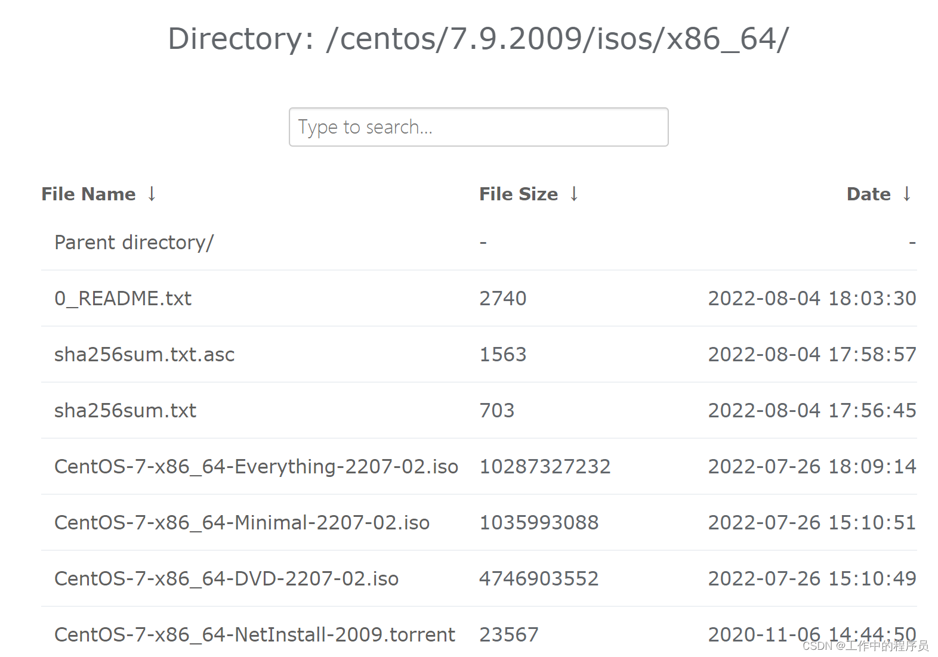Viewport: 938px width, 657px height.
Task: Select the file size 10287327232
Action: click(545, 467)
